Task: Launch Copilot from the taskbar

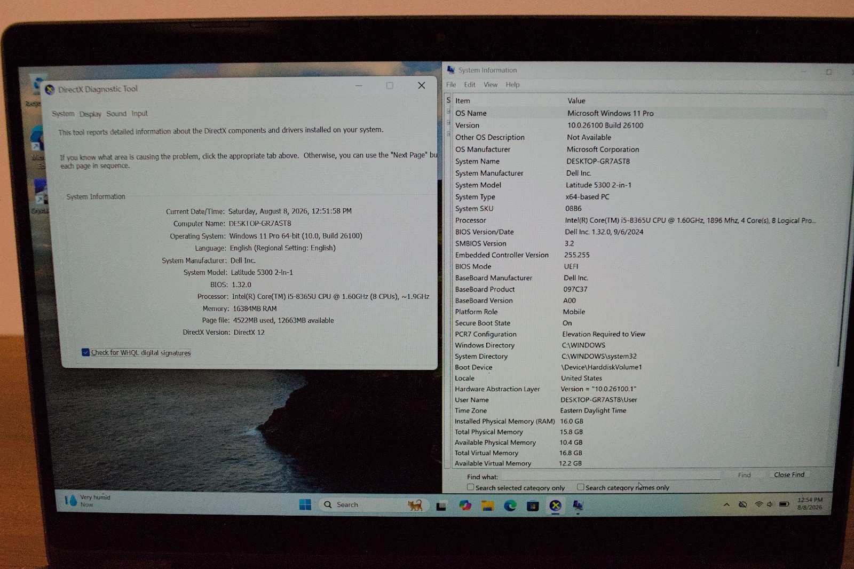Action: pyautogui.click(x=465, y=505)
